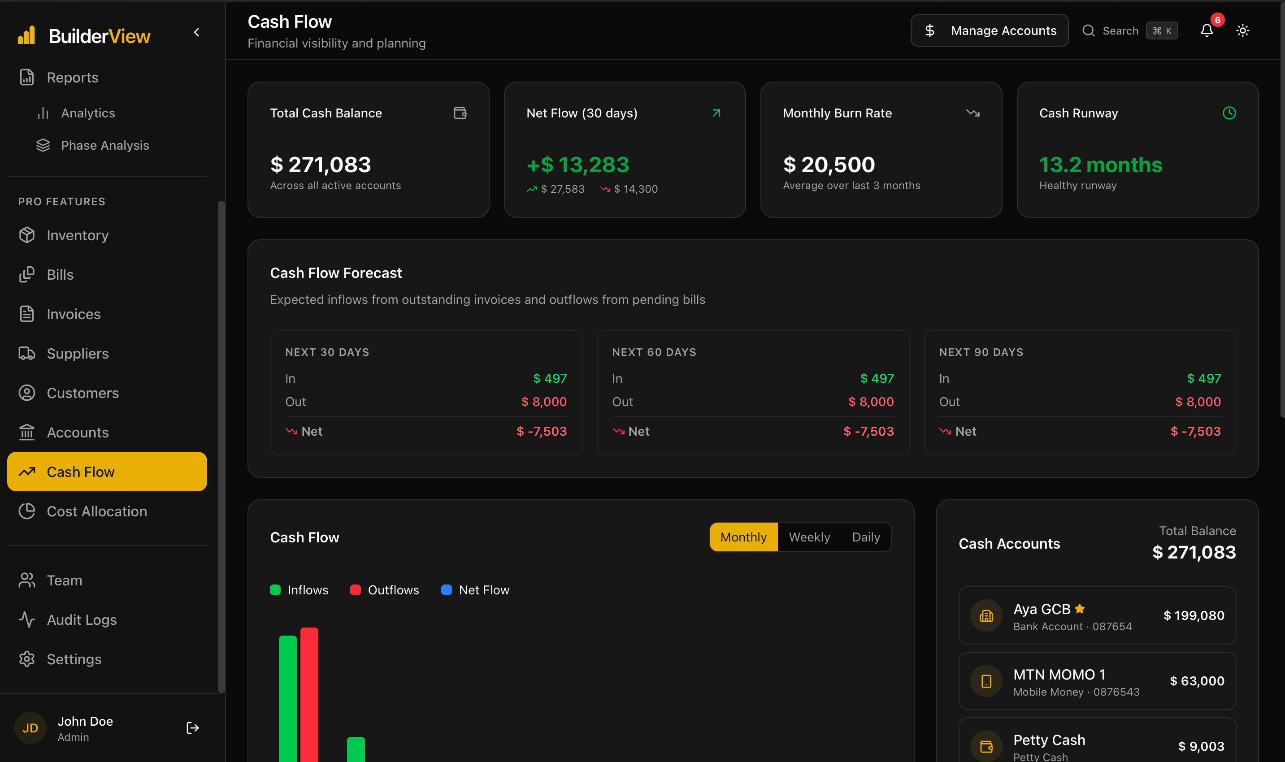Click the Audit Logs activity icon
Screen dimensions: 1285x762
coord(27,620)
